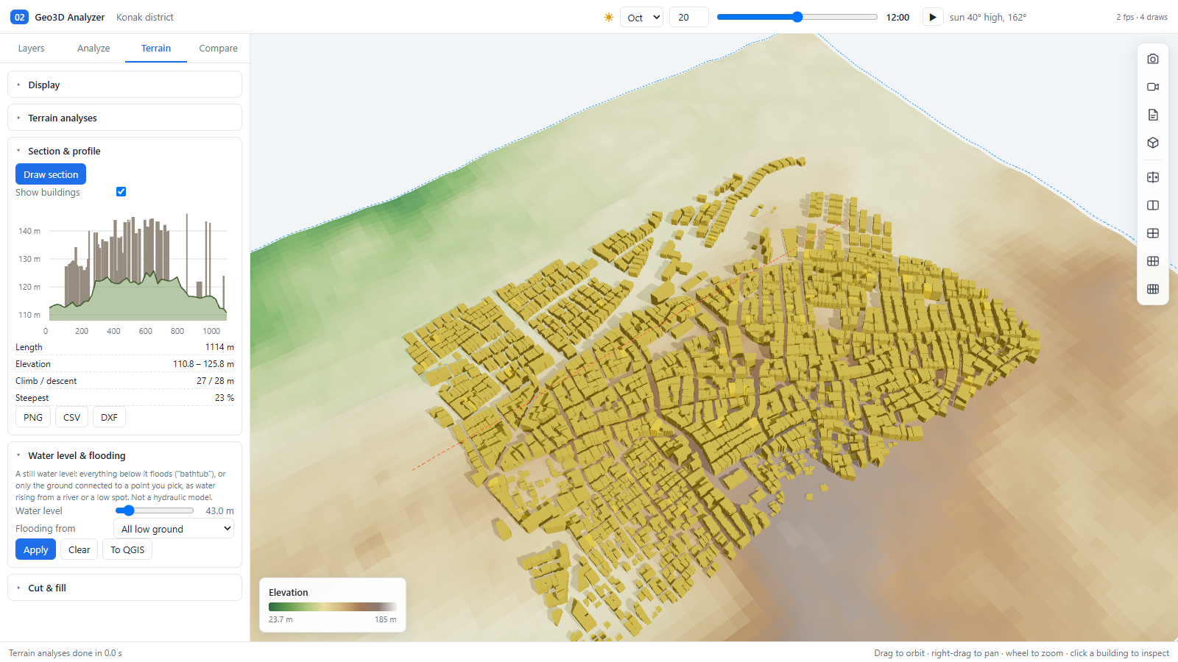The height and width of the screenshot is (662, 1178).
Task: Click the Steepest 23 % value
Action: pos(225,398)
